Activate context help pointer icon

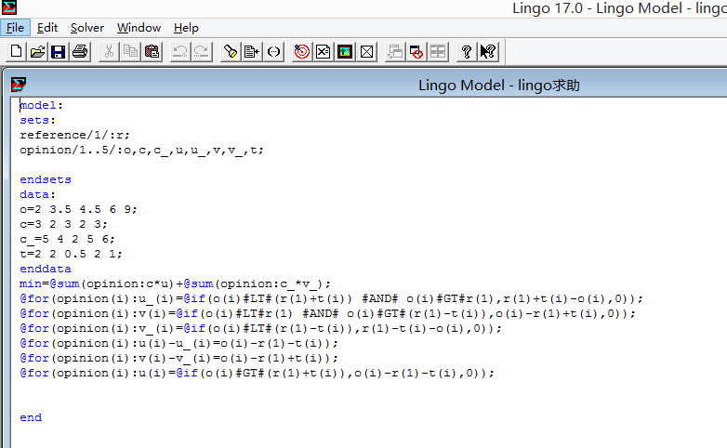pyautogui.click(x=488, y=51)
